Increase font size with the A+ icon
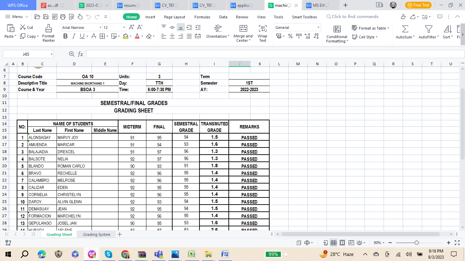This screenshot has width=465, height=261. click(131, 28)
